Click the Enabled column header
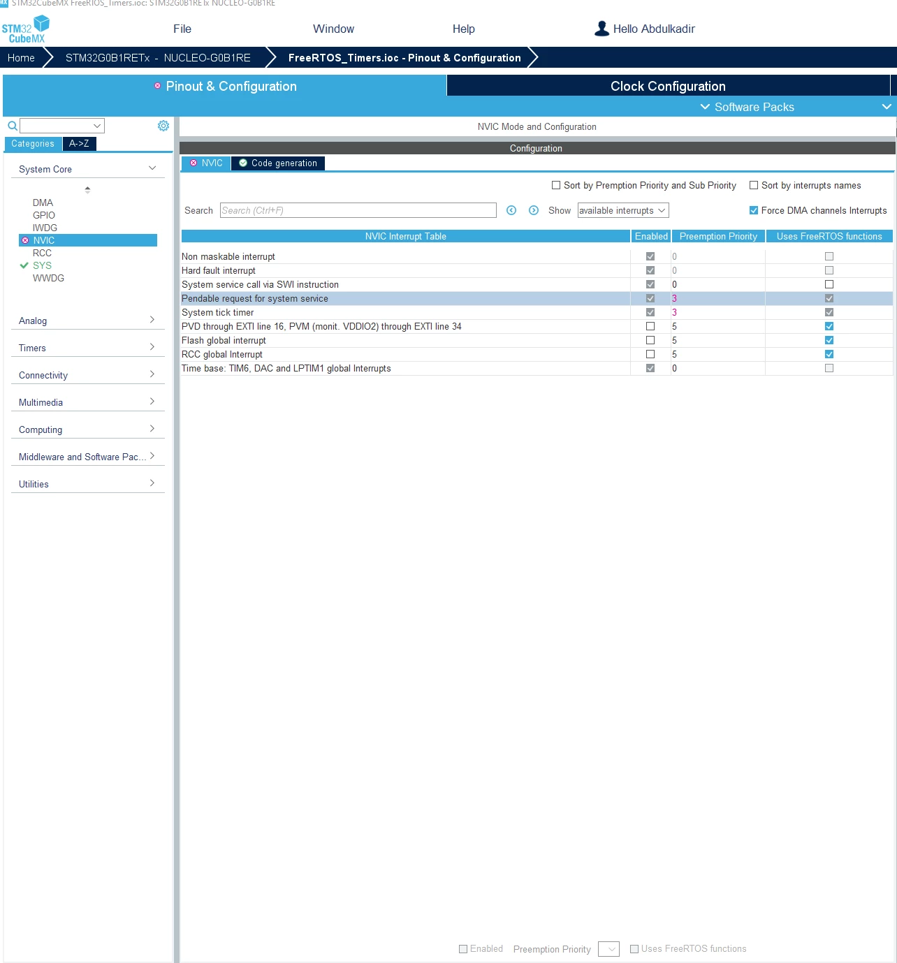This screenshot has width=897, height=963. point(651,236)
